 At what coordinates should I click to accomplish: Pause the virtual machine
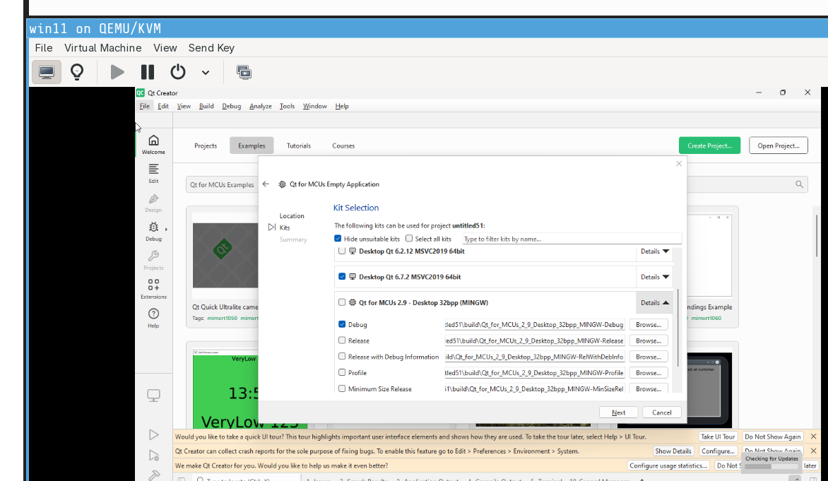tap(148, 72)
